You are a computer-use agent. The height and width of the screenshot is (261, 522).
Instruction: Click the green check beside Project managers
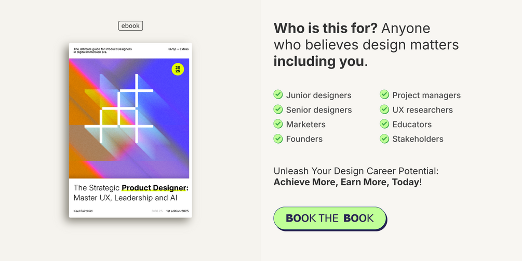pos(384,94)
